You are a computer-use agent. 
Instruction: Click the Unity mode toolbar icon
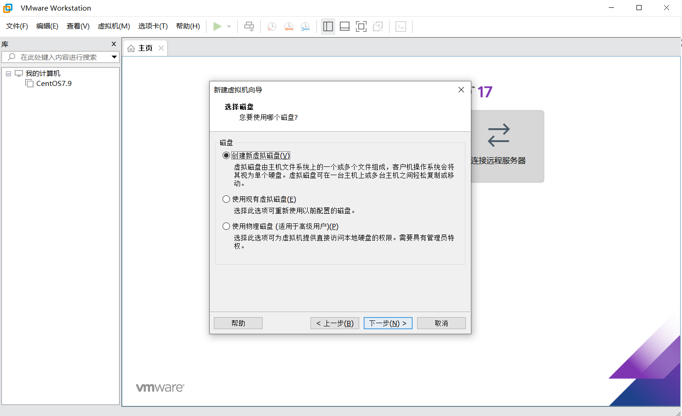[378, 27]
